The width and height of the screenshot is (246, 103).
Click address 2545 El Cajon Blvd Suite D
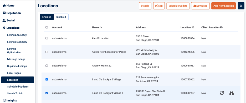150,91
